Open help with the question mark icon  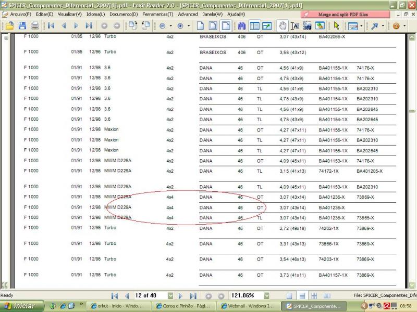click(396, 26)
